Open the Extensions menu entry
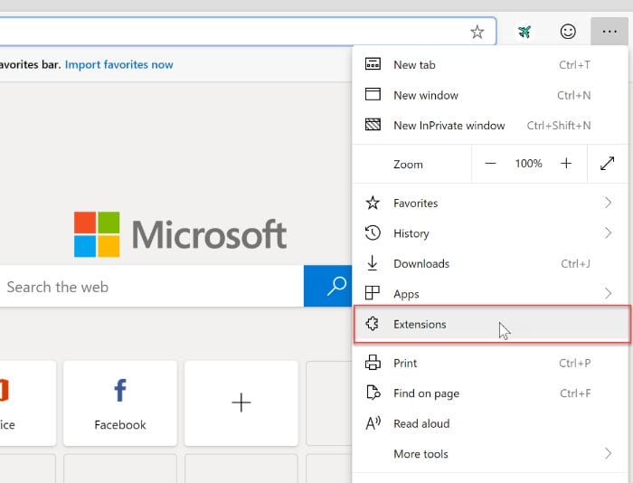The image size is (633, 483). pyautogui.click(x=492, y=325)
